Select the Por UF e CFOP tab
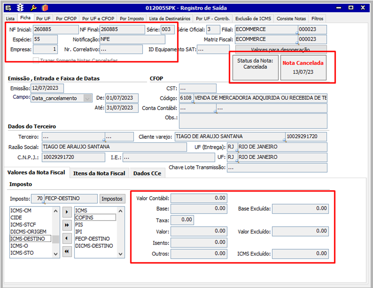This screenshot has height=288, width=373. pyautogui.click(x=98, y=18)
